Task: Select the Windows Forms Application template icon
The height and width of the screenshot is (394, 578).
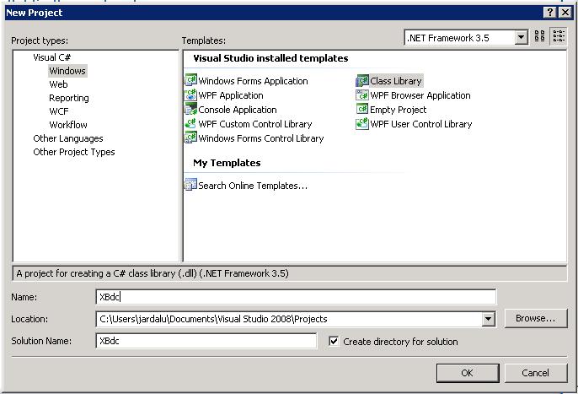Action: coord(190,80)
